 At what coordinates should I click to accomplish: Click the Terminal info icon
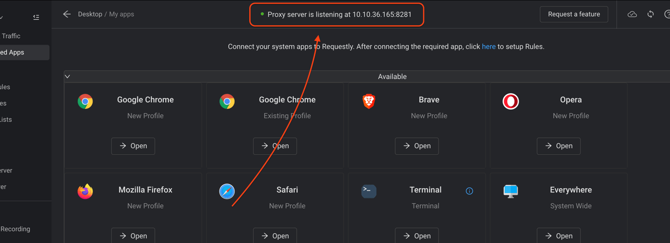tap(469, 191)
